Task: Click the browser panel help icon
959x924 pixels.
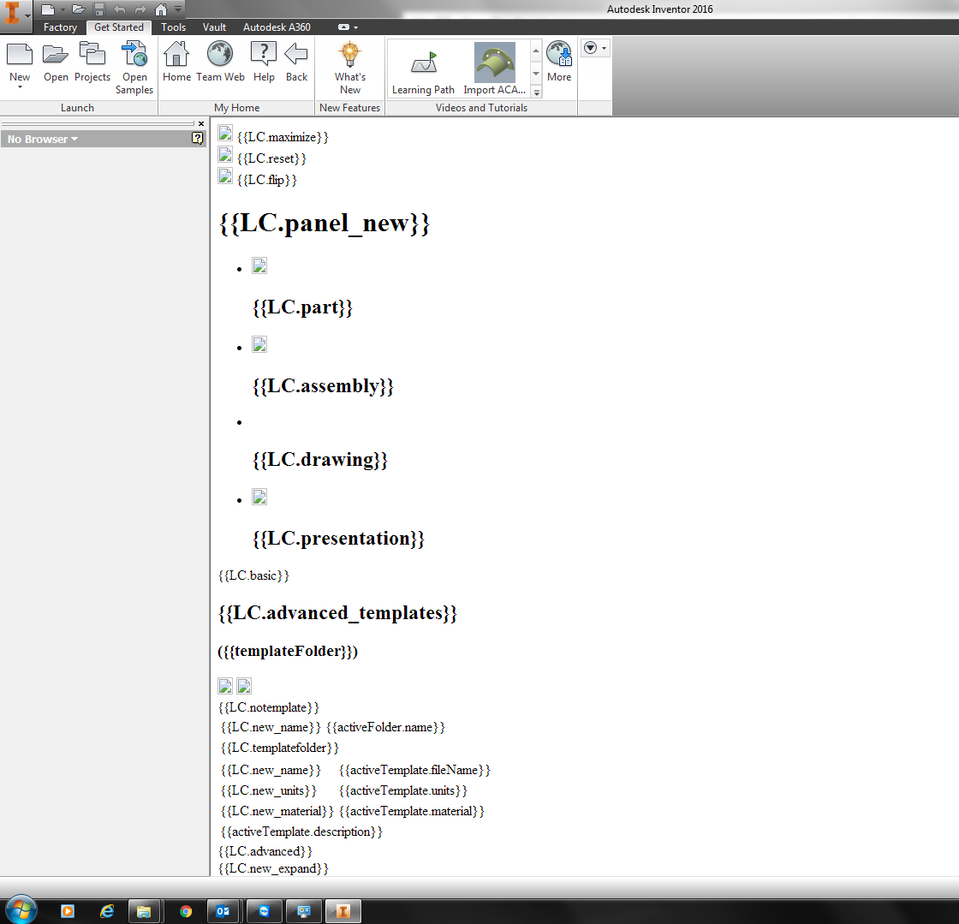Action: coord(197,138)
